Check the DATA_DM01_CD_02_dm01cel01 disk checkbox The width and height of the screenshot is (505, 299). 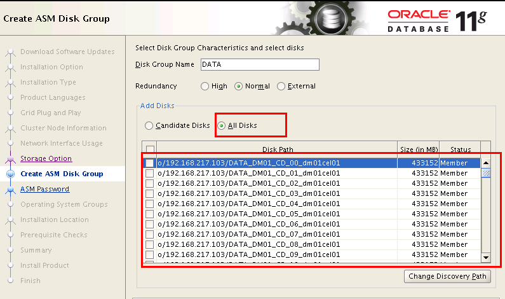click(x=149, y=183)
